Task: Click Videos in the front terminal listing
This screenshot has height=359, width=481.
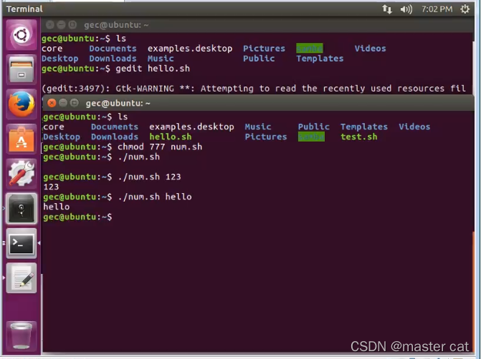Action: tap(414, 127)
